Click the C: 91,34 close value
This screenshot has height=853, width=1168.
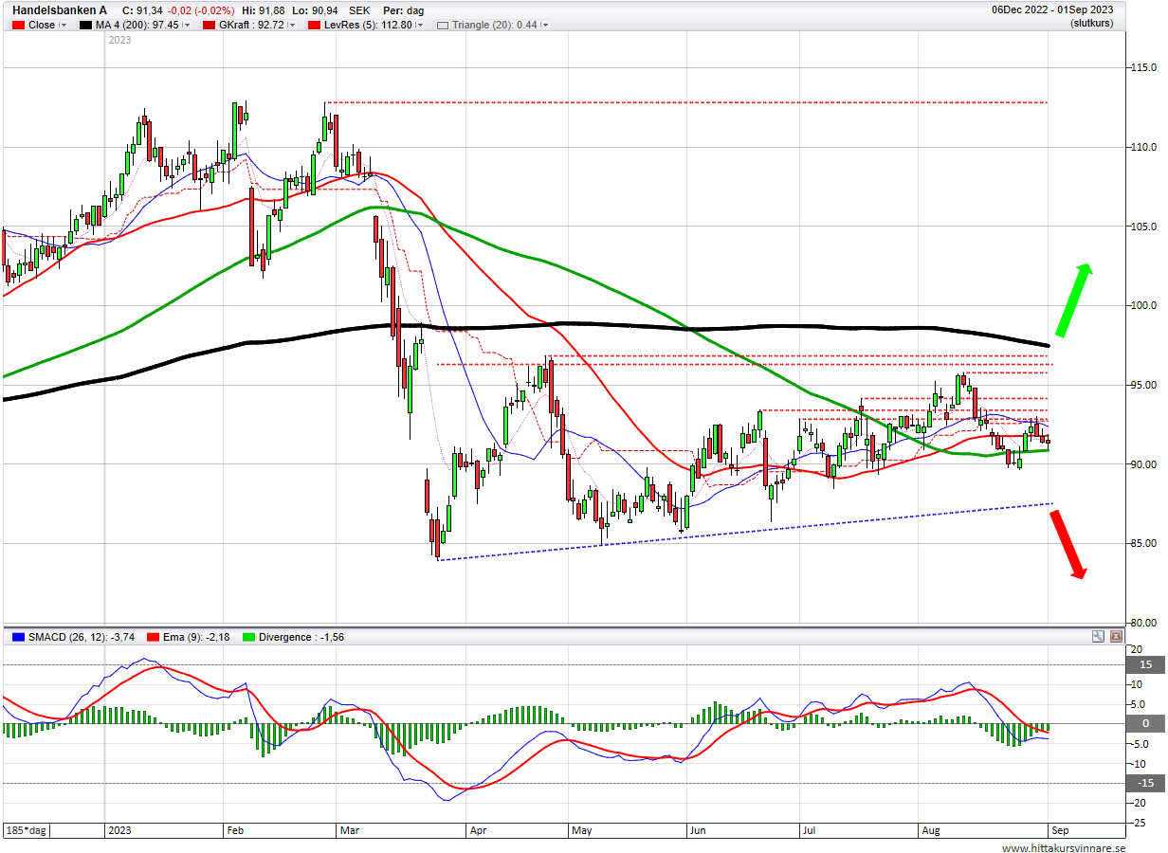(143, 10)
